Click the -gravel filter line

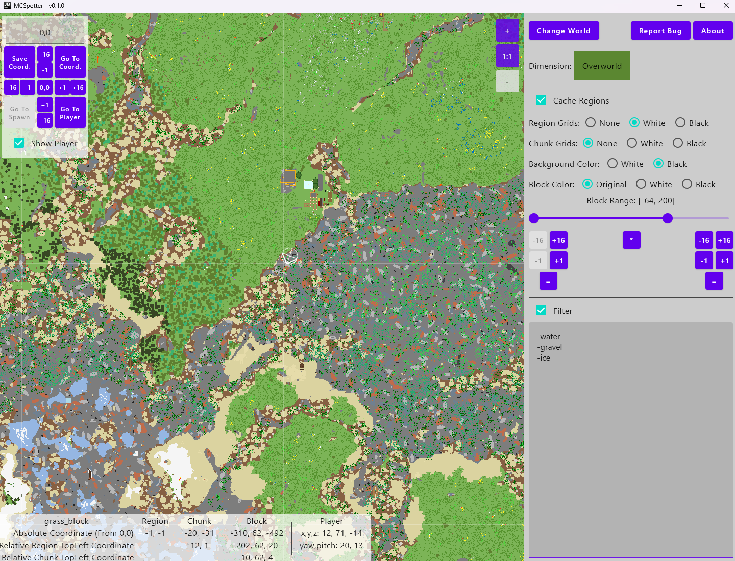tap(550, 347)
